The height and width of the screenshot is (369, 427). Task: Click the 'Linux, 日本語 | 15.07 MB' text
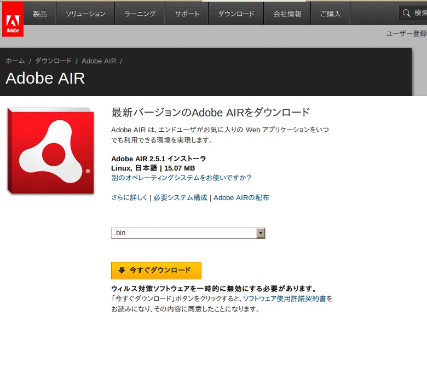(x=153, y=168)
